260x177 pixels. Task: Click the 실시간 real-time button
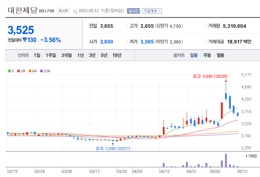click(133, 11)
